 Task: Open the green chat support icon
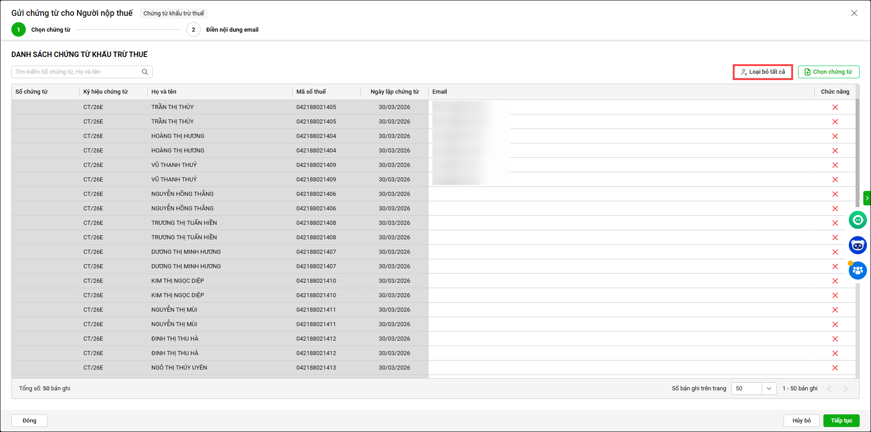click(857, 220)
